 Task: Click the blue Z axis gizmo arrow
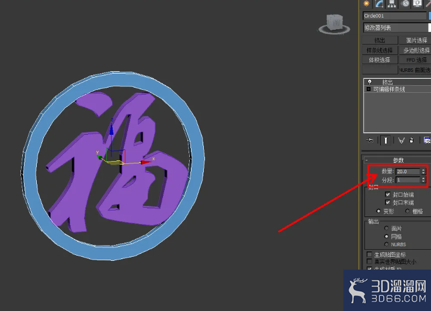(x=112, y=130)
